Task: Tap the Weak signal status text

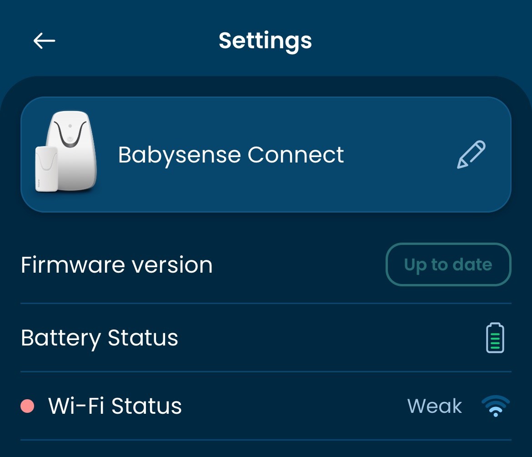Action: point(434,406)
